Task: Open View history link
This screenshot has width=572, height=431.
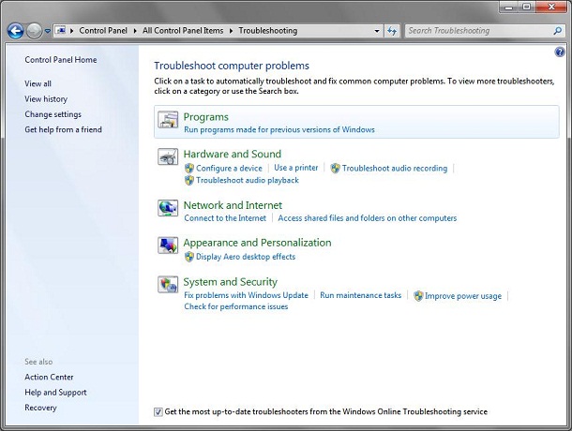Action: (x=46, y=98)
